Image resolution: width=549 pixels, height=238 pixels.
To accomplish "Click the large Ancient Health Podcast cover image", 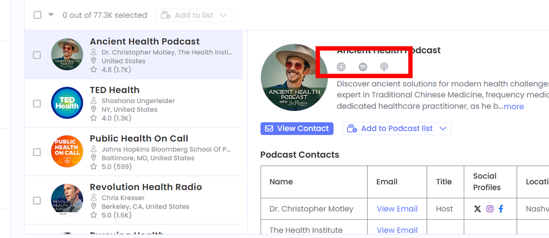I will 294,77.
